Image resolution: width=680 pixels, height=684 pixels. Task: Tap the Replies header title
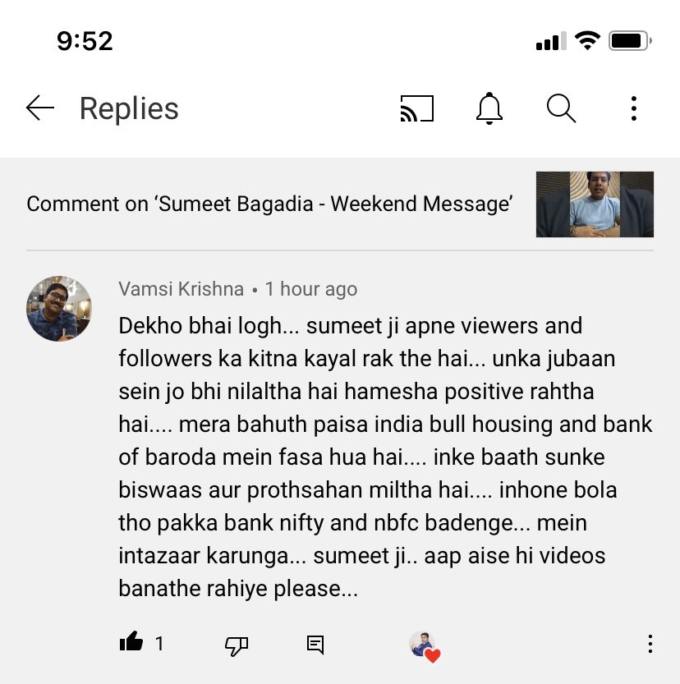[x=129, y=108]
